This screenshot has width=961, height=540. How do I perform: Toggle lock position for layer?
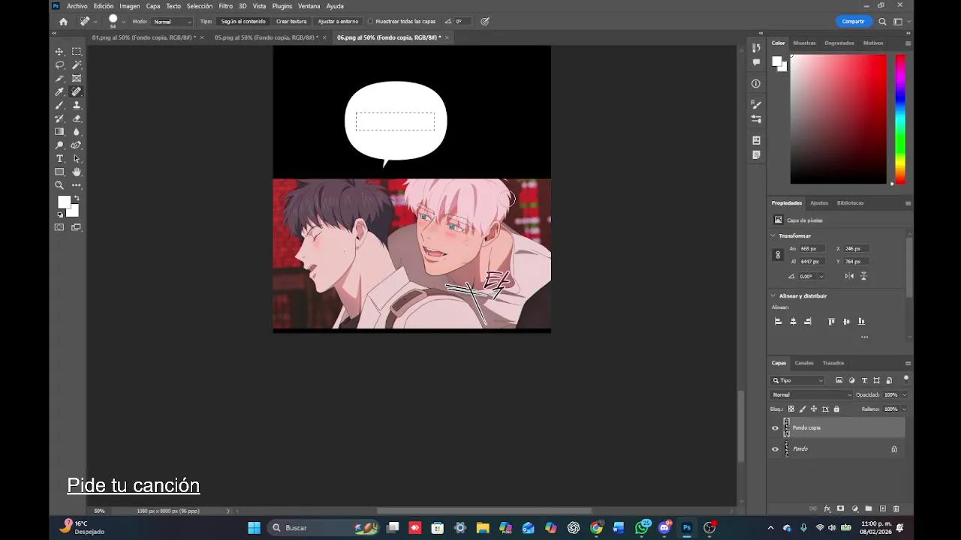[814, 409]
